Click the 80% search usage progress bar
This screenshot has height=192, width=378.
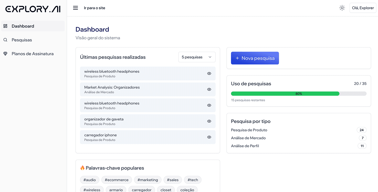click(x=299, y=94)
